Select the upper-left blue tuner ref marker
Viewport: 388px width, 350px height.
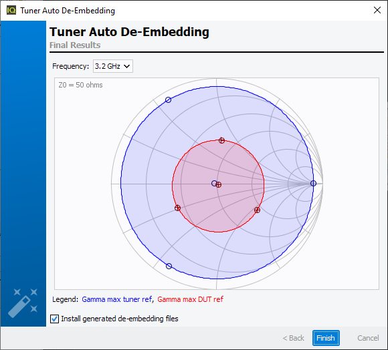pyautogui.click(x=169, y=100)
